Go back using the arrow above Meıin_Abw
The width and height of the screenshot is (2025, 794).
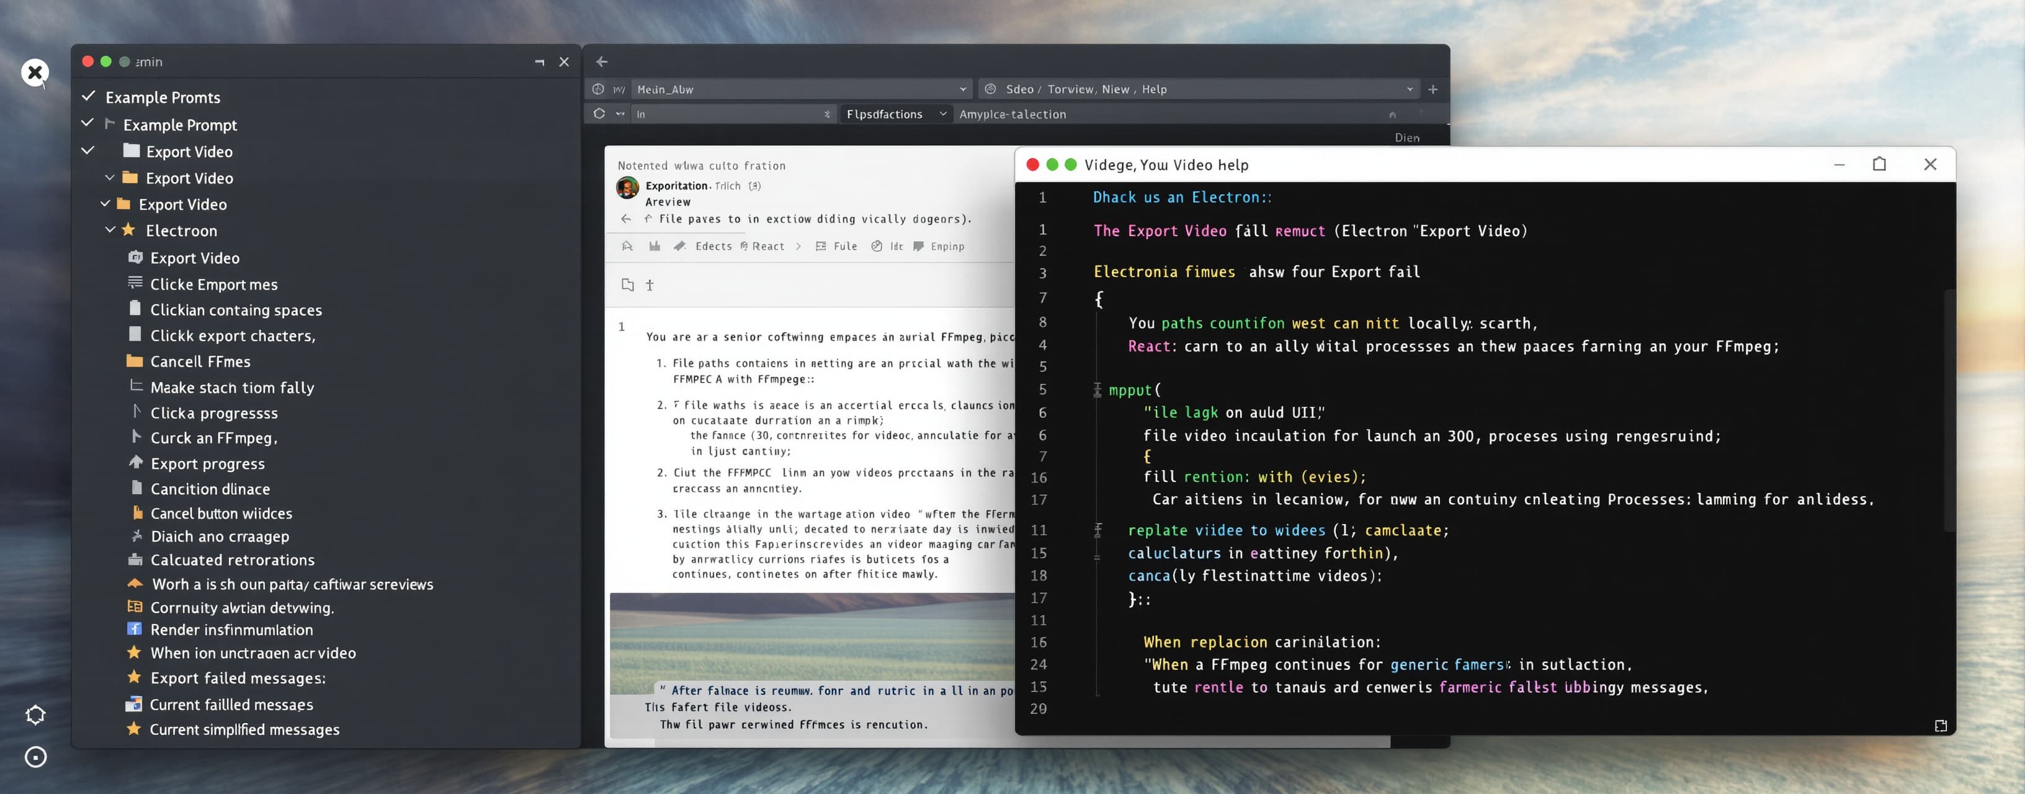[601, 61]
